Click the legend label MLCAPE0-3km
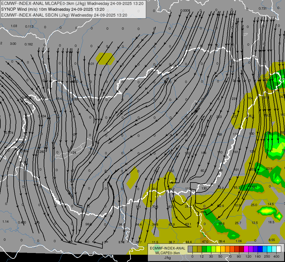 168,253
